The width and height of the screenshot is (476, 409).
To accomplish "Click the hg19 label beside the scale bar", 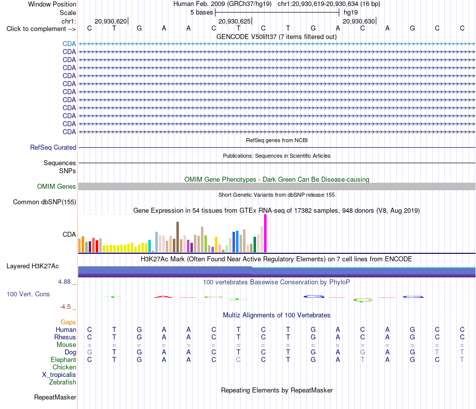I will tap(351, 13).
